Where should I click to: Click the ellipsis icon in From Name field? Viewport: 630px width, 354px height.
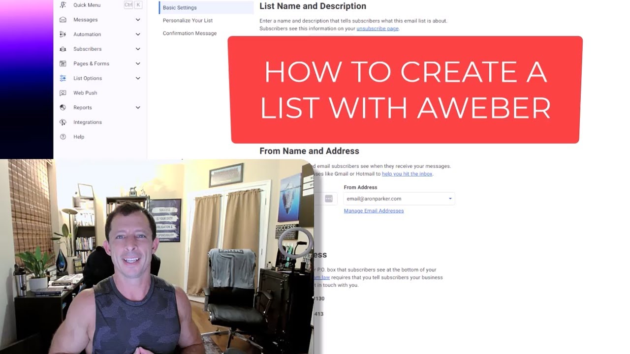pos(329,199)
